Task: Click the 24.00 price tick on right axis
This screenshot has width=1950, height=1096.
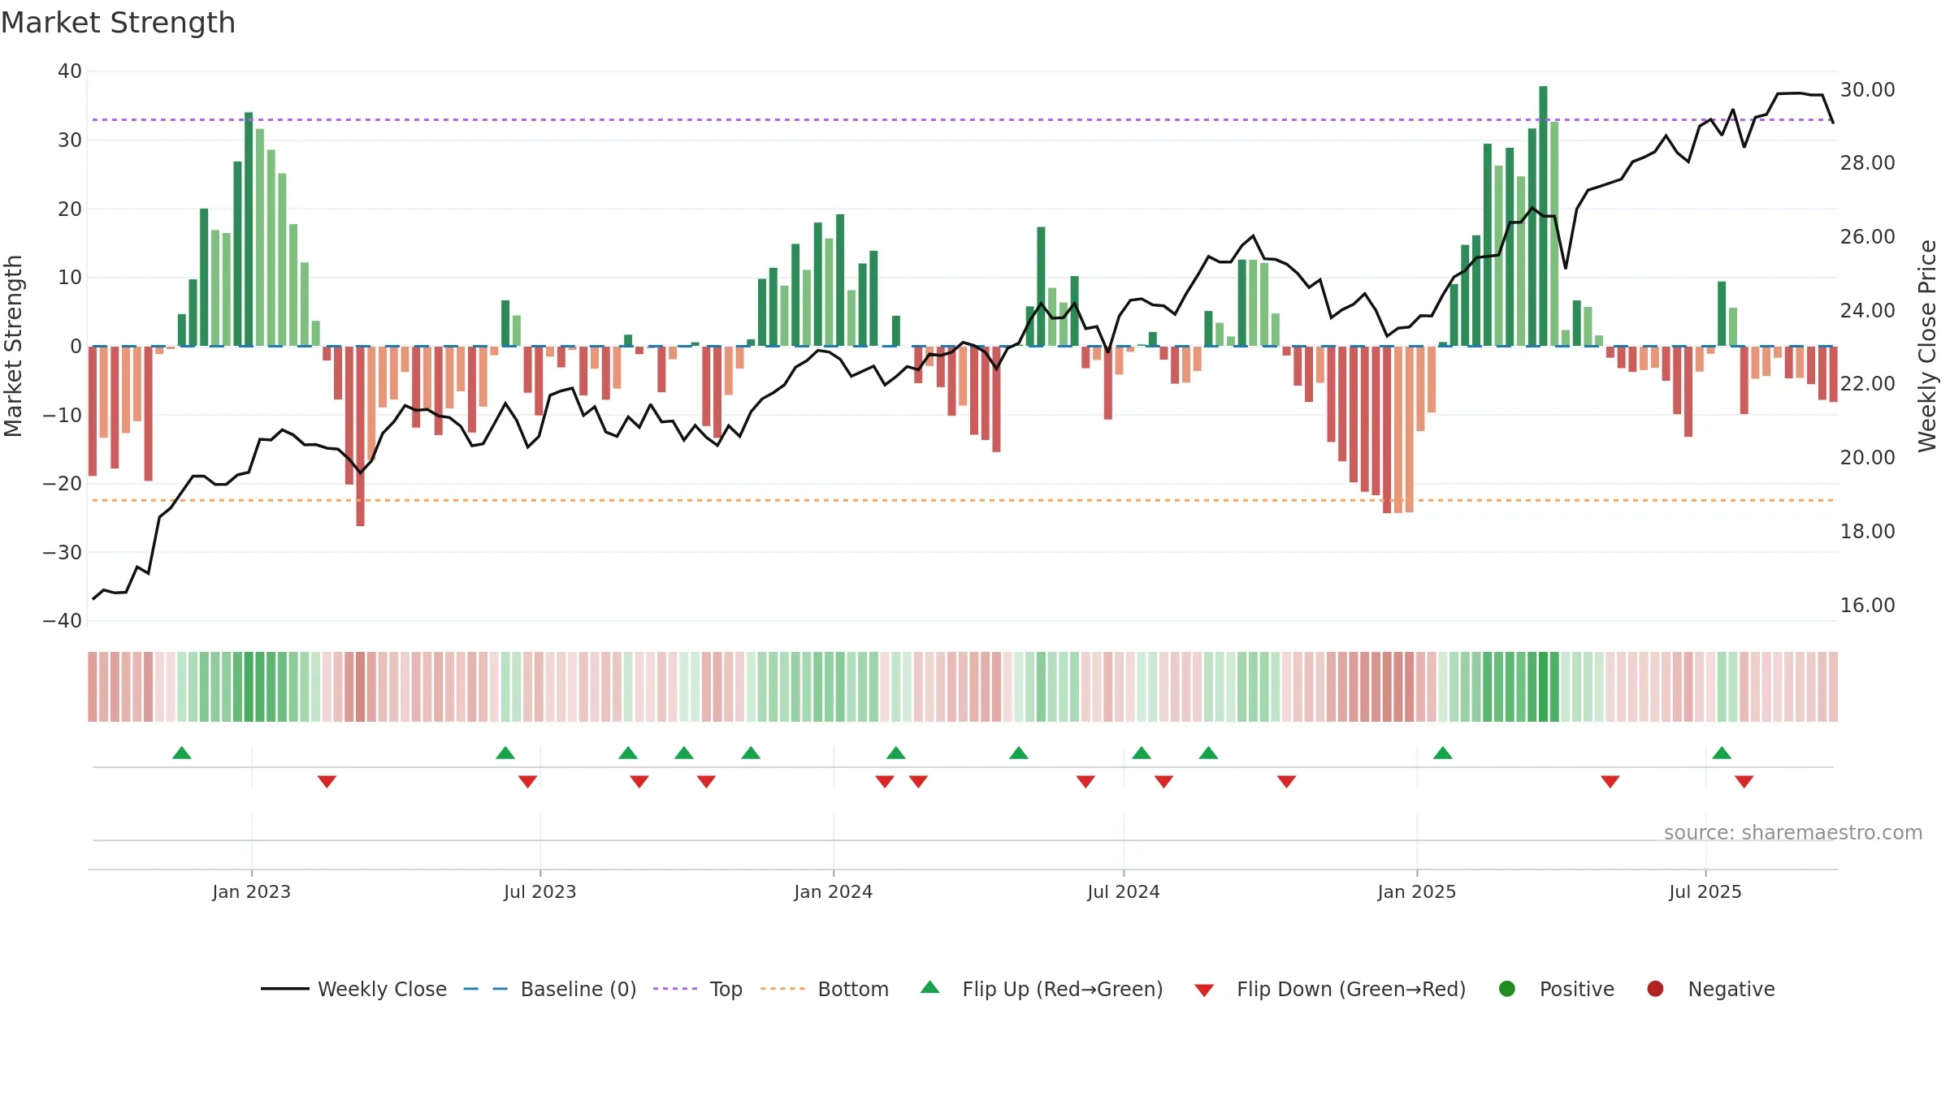Action: tap(1868, 311)
